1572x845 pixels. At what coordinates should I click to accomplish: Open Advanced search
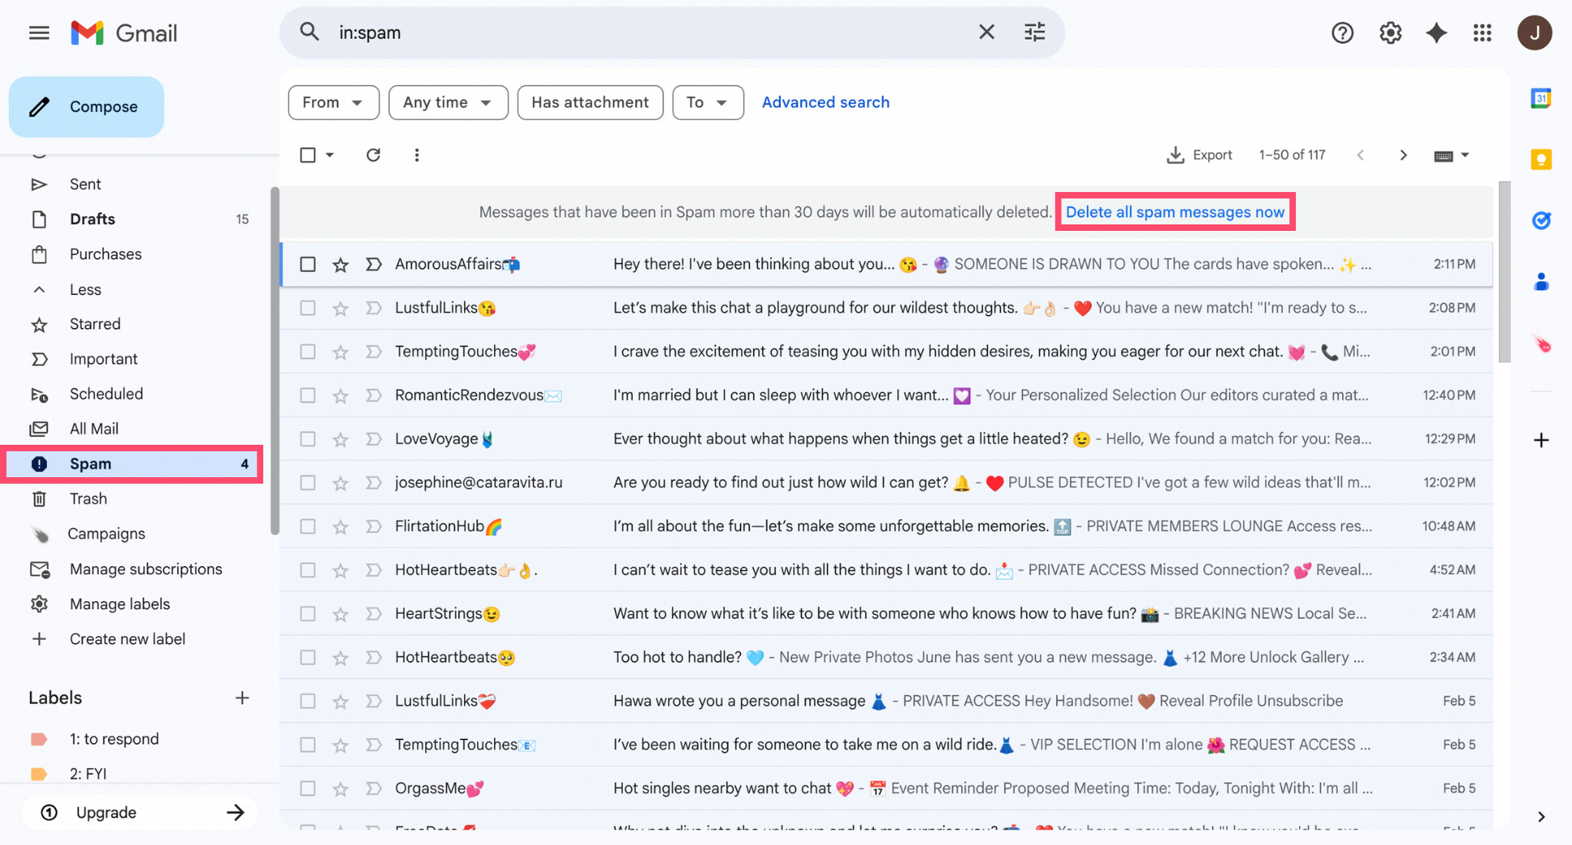(825, 102)
